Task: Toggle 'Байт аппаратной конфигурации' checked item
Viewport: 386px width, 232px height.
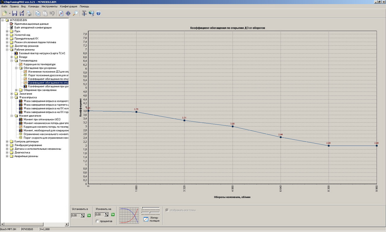Action: (12, 27)
